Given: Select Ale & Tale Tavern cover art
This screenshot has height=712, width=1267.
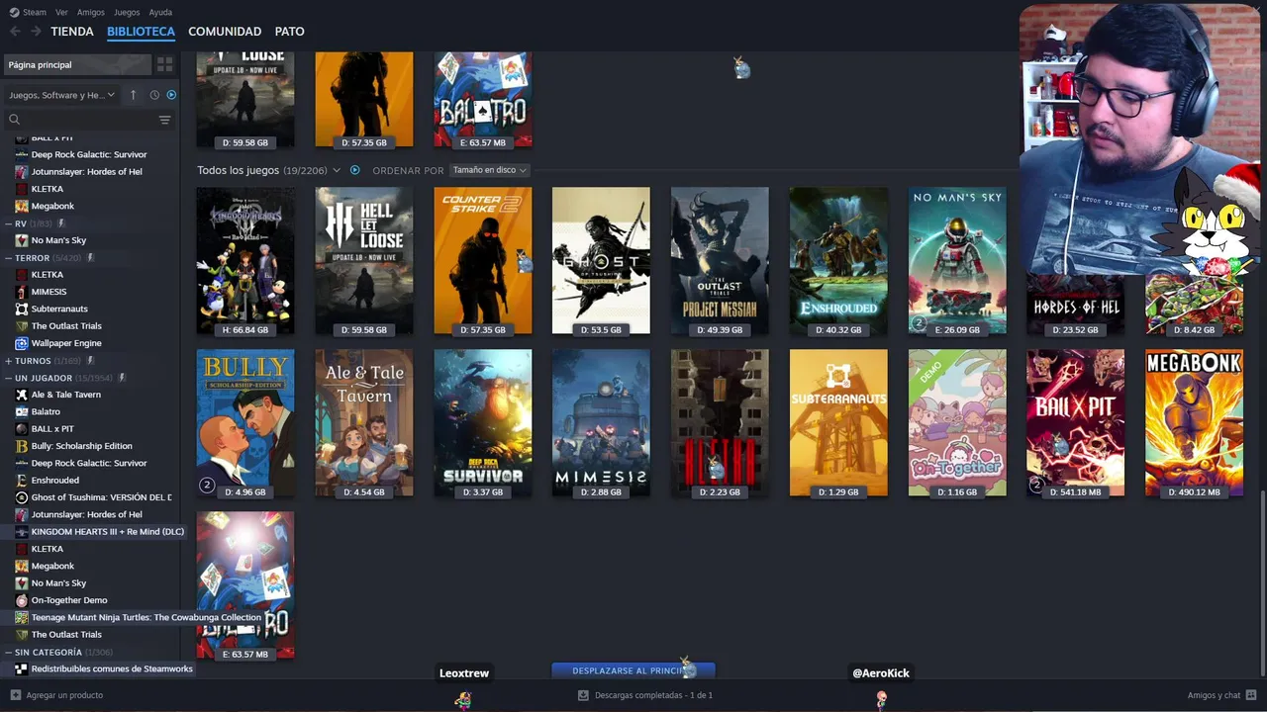Looking at the screenshot, I should pyautogui.click(x=364, y=423).
